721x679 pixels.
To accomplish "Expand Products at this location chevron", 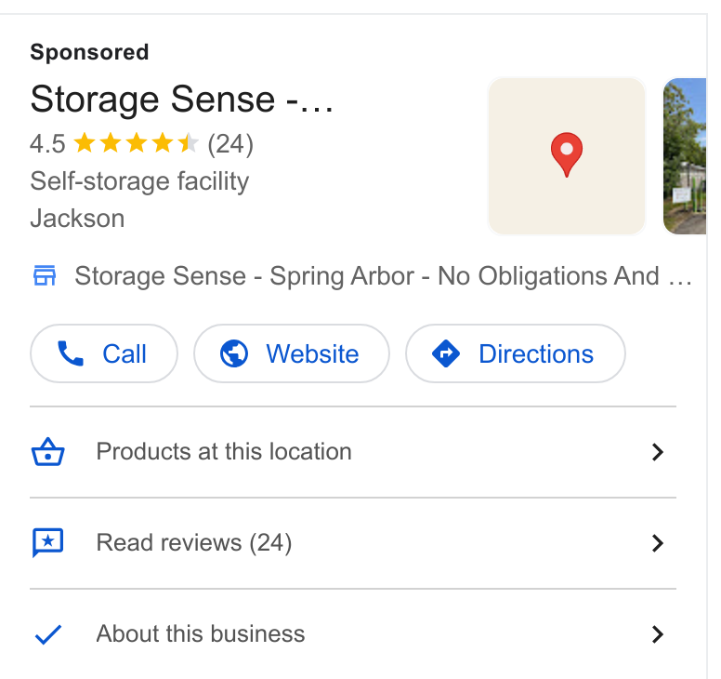I will 658,452.
